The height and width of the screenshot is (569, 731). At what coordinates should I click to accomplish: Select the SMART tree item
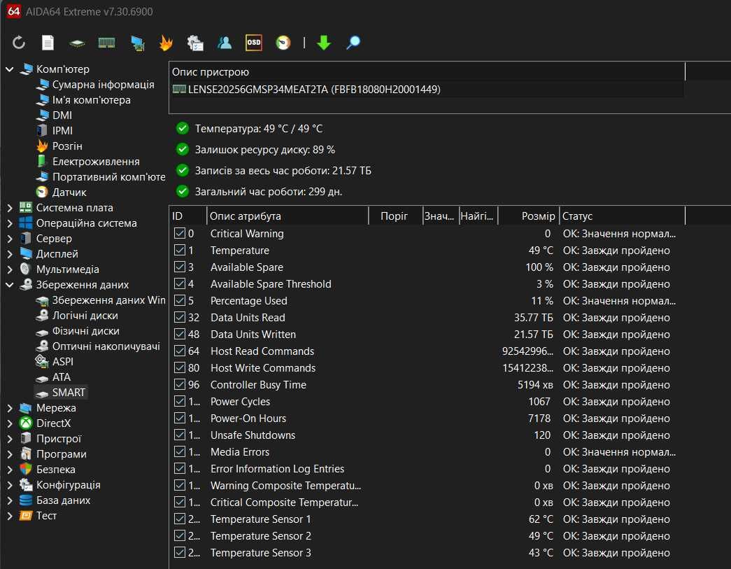point(68,392)
